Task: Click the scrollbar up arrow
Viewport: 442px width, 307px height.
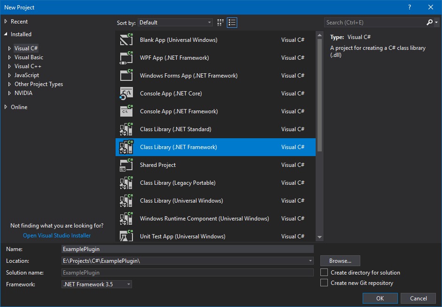Action: pyautogui.click(x=319, y=35)
